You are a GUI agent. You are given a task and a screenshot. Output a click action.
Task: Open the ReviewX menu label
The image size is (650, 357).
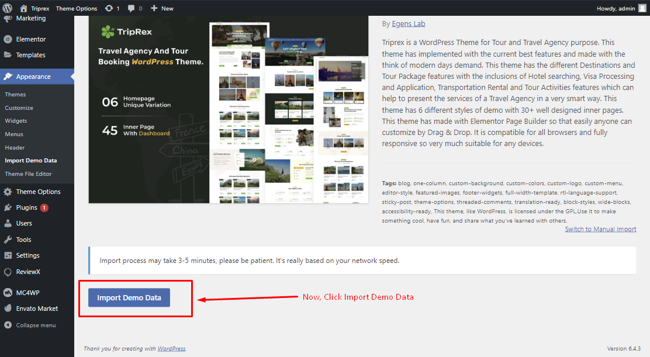[28, 272]
